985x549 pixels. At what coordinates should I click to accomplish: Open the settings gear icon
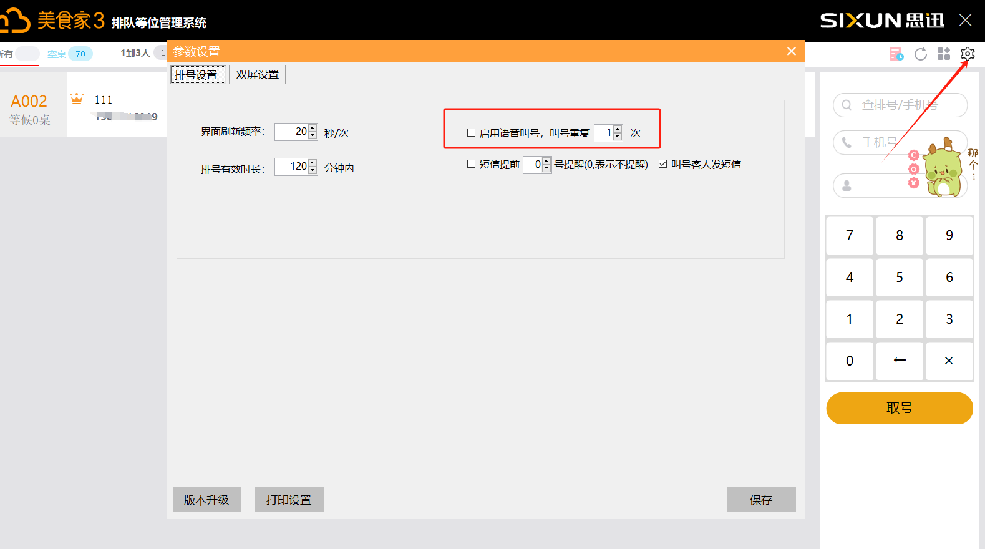[967, 54]
